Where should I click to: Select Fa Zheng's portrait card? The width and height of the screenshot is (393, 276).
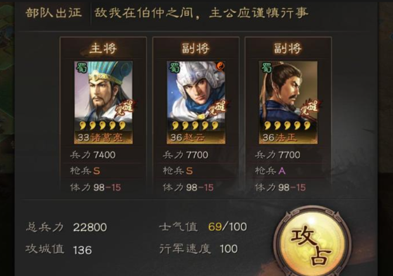click(x=288, y=102)
